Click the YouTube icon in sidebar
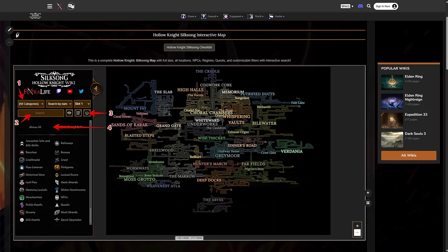The image size is (448, 252). (70, 91)
